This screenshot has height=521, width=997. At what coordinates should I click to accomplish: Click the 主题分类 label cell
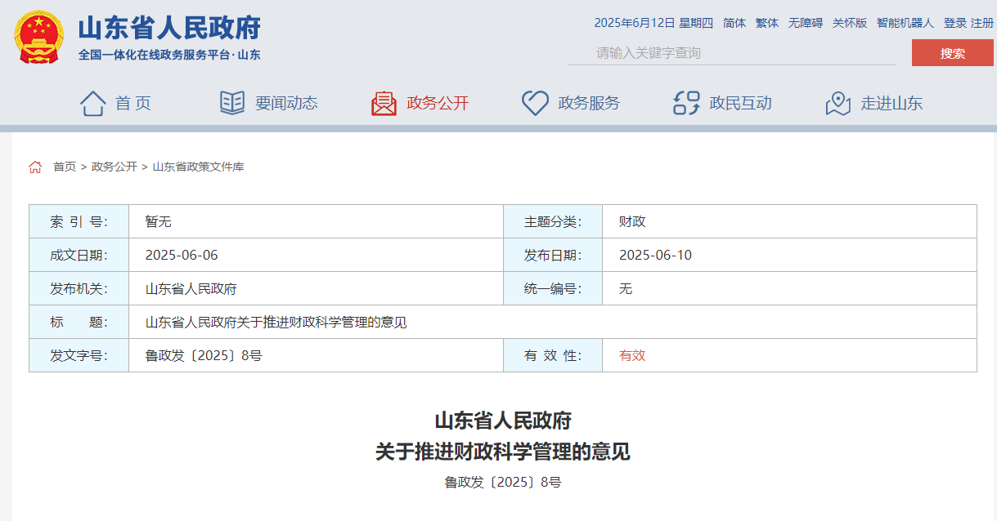pyautogui.click(x=553, y=221)
